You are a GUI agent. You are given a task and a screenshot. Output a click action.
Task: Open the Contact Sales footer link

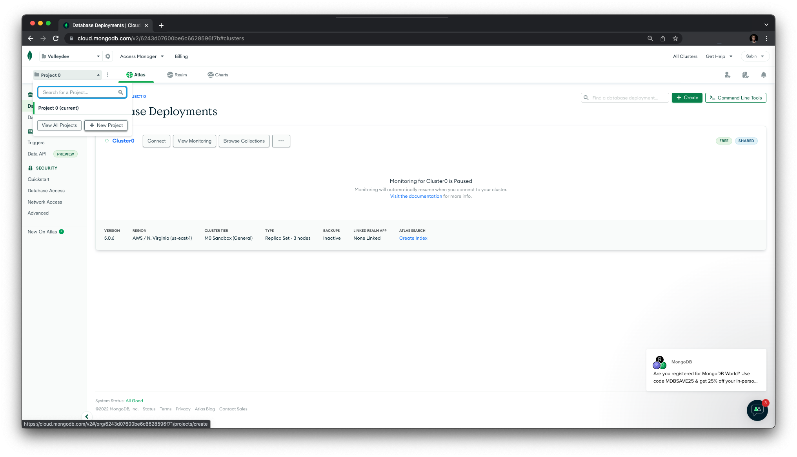coord(233,409)
